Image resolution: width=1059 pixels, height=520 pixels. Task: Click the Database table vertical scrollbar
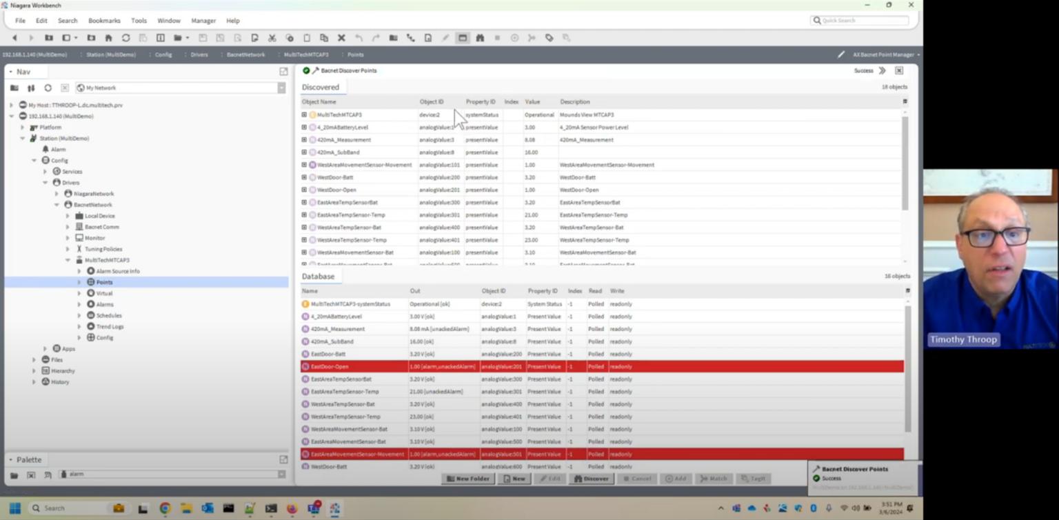coord(907,369)
